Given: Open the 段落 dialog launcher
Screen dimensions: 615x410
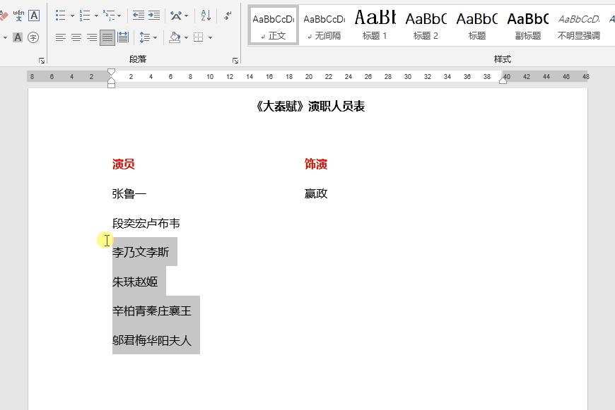Looking at the screenshot, I should [x=235, y=58].
